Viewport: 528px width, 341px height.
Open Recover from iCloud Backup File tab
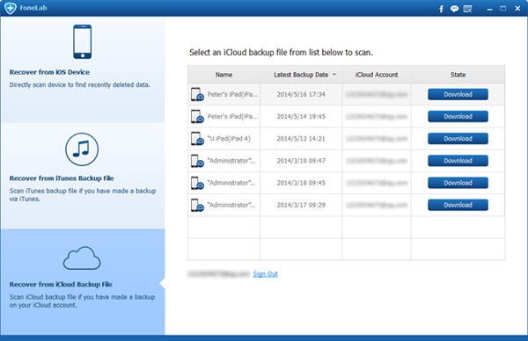click(83, 282)
